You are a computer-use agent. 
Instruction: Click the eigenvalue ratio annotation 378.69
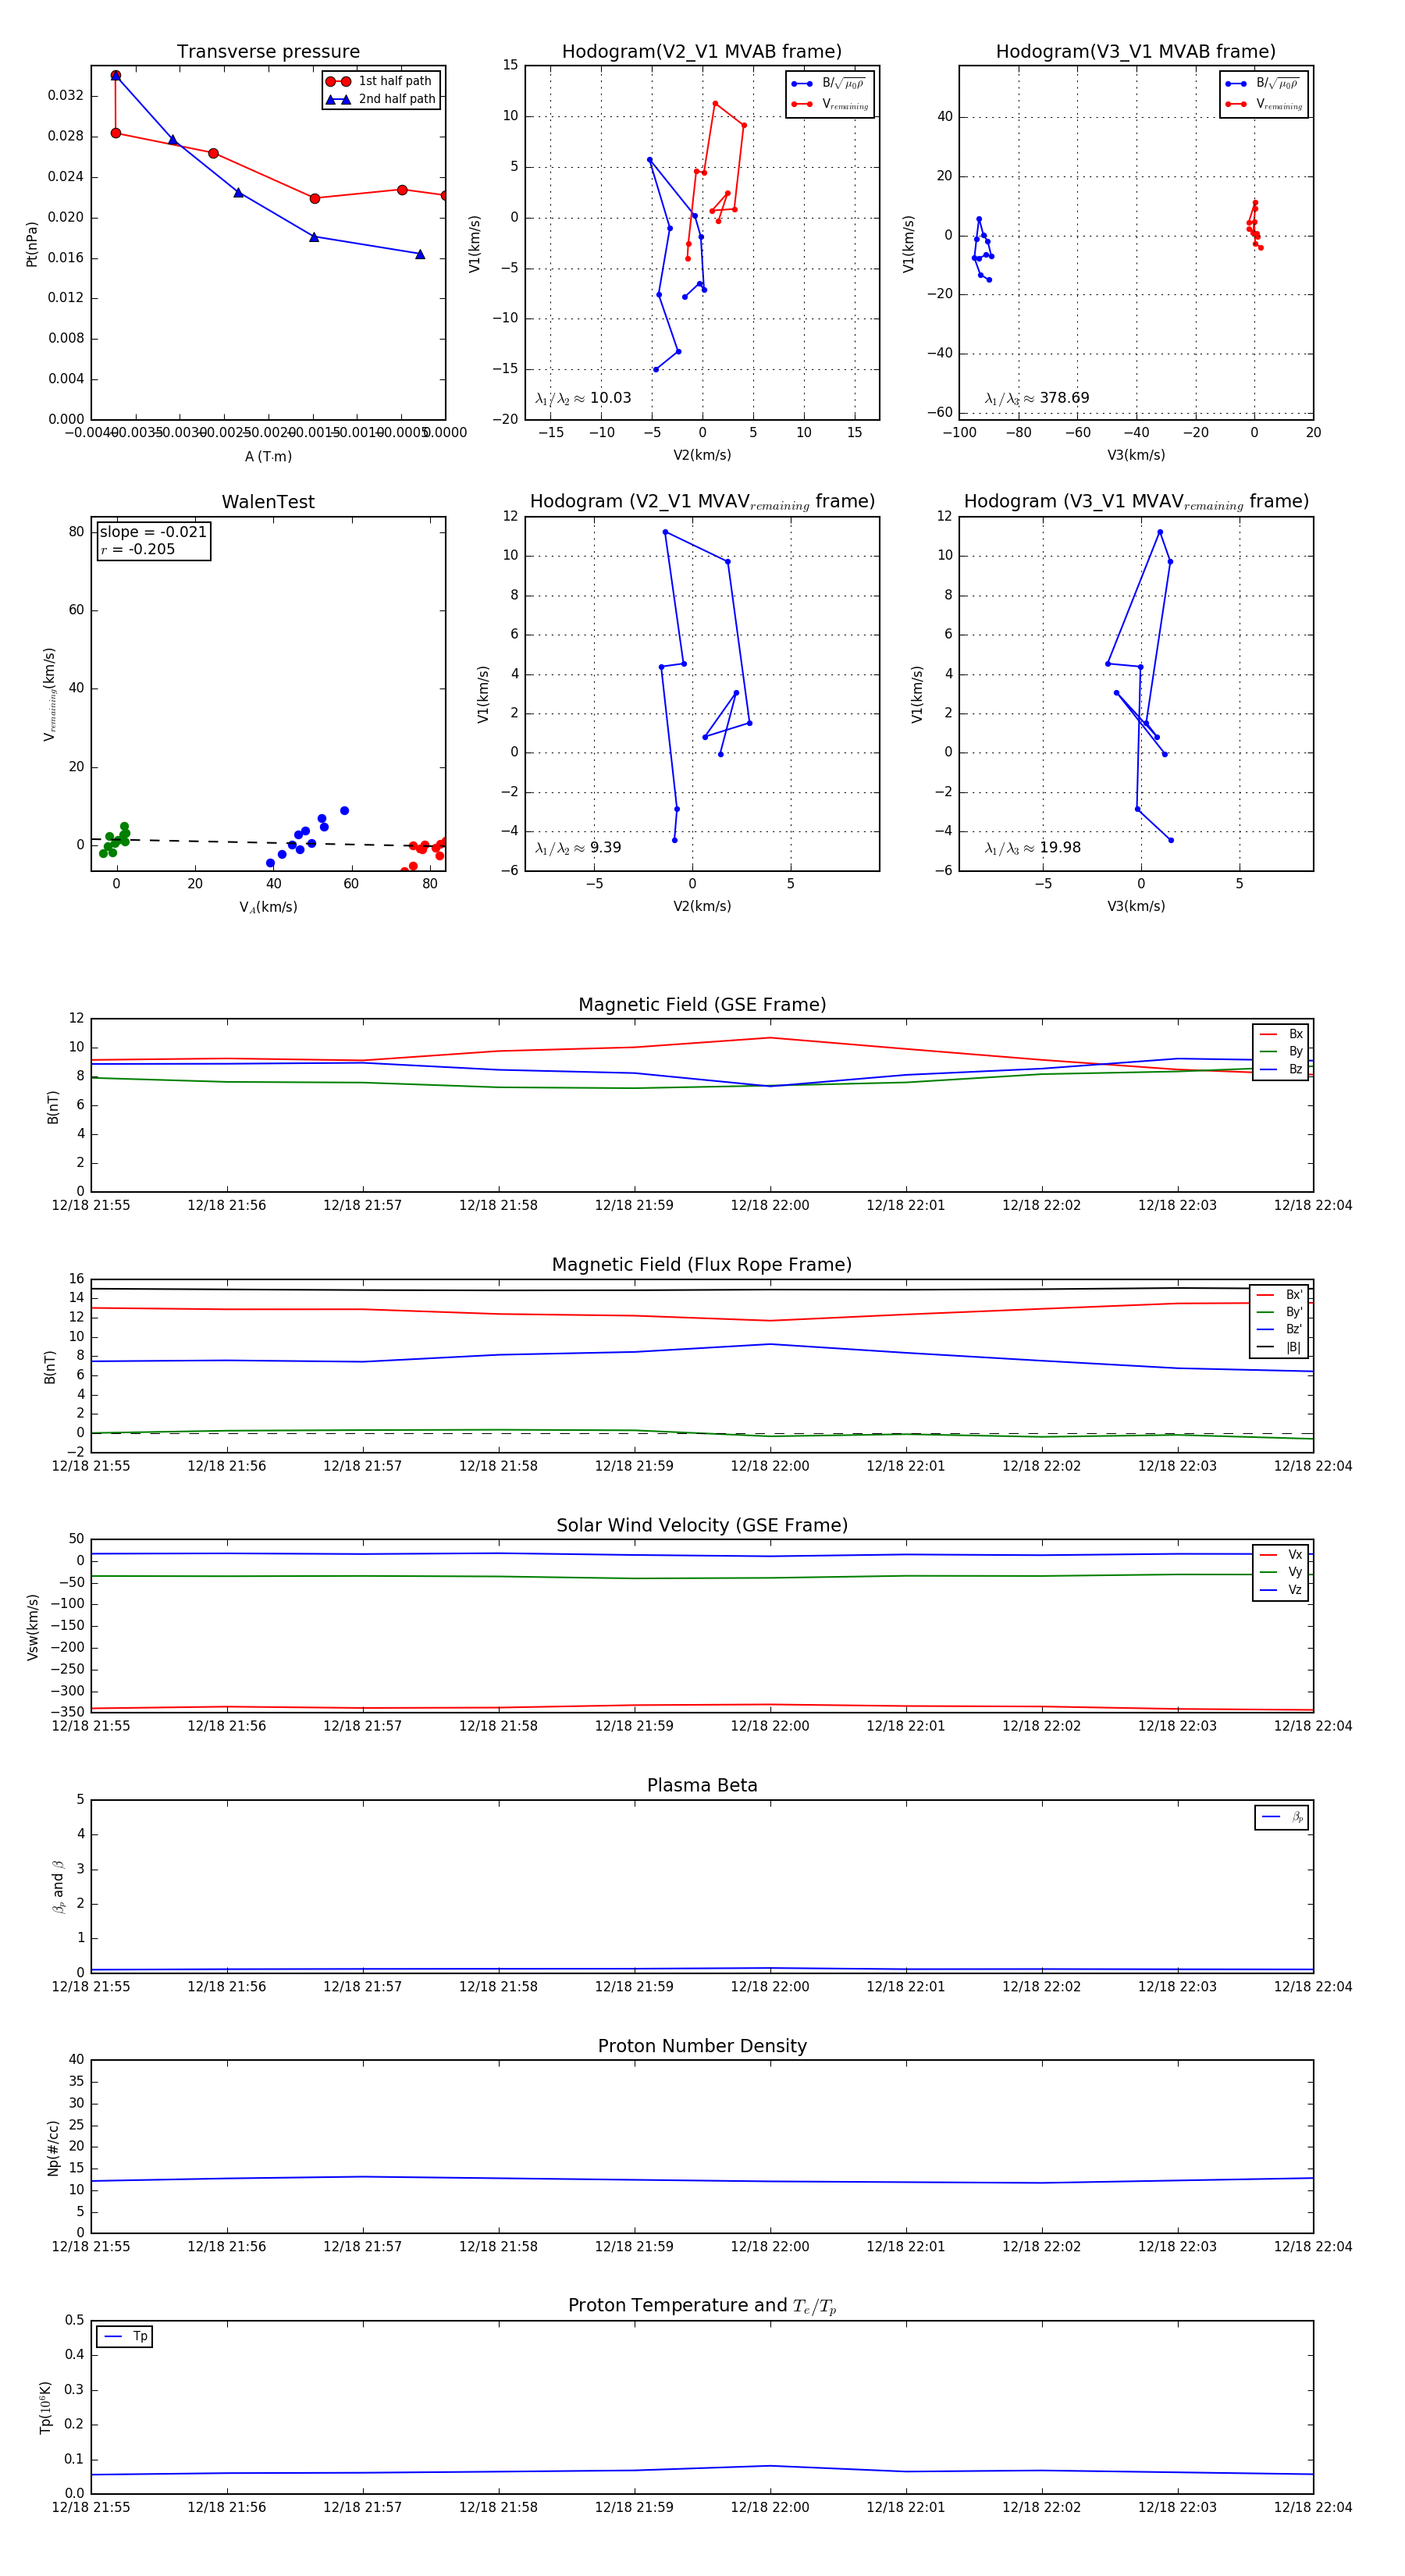[1037, 398]
